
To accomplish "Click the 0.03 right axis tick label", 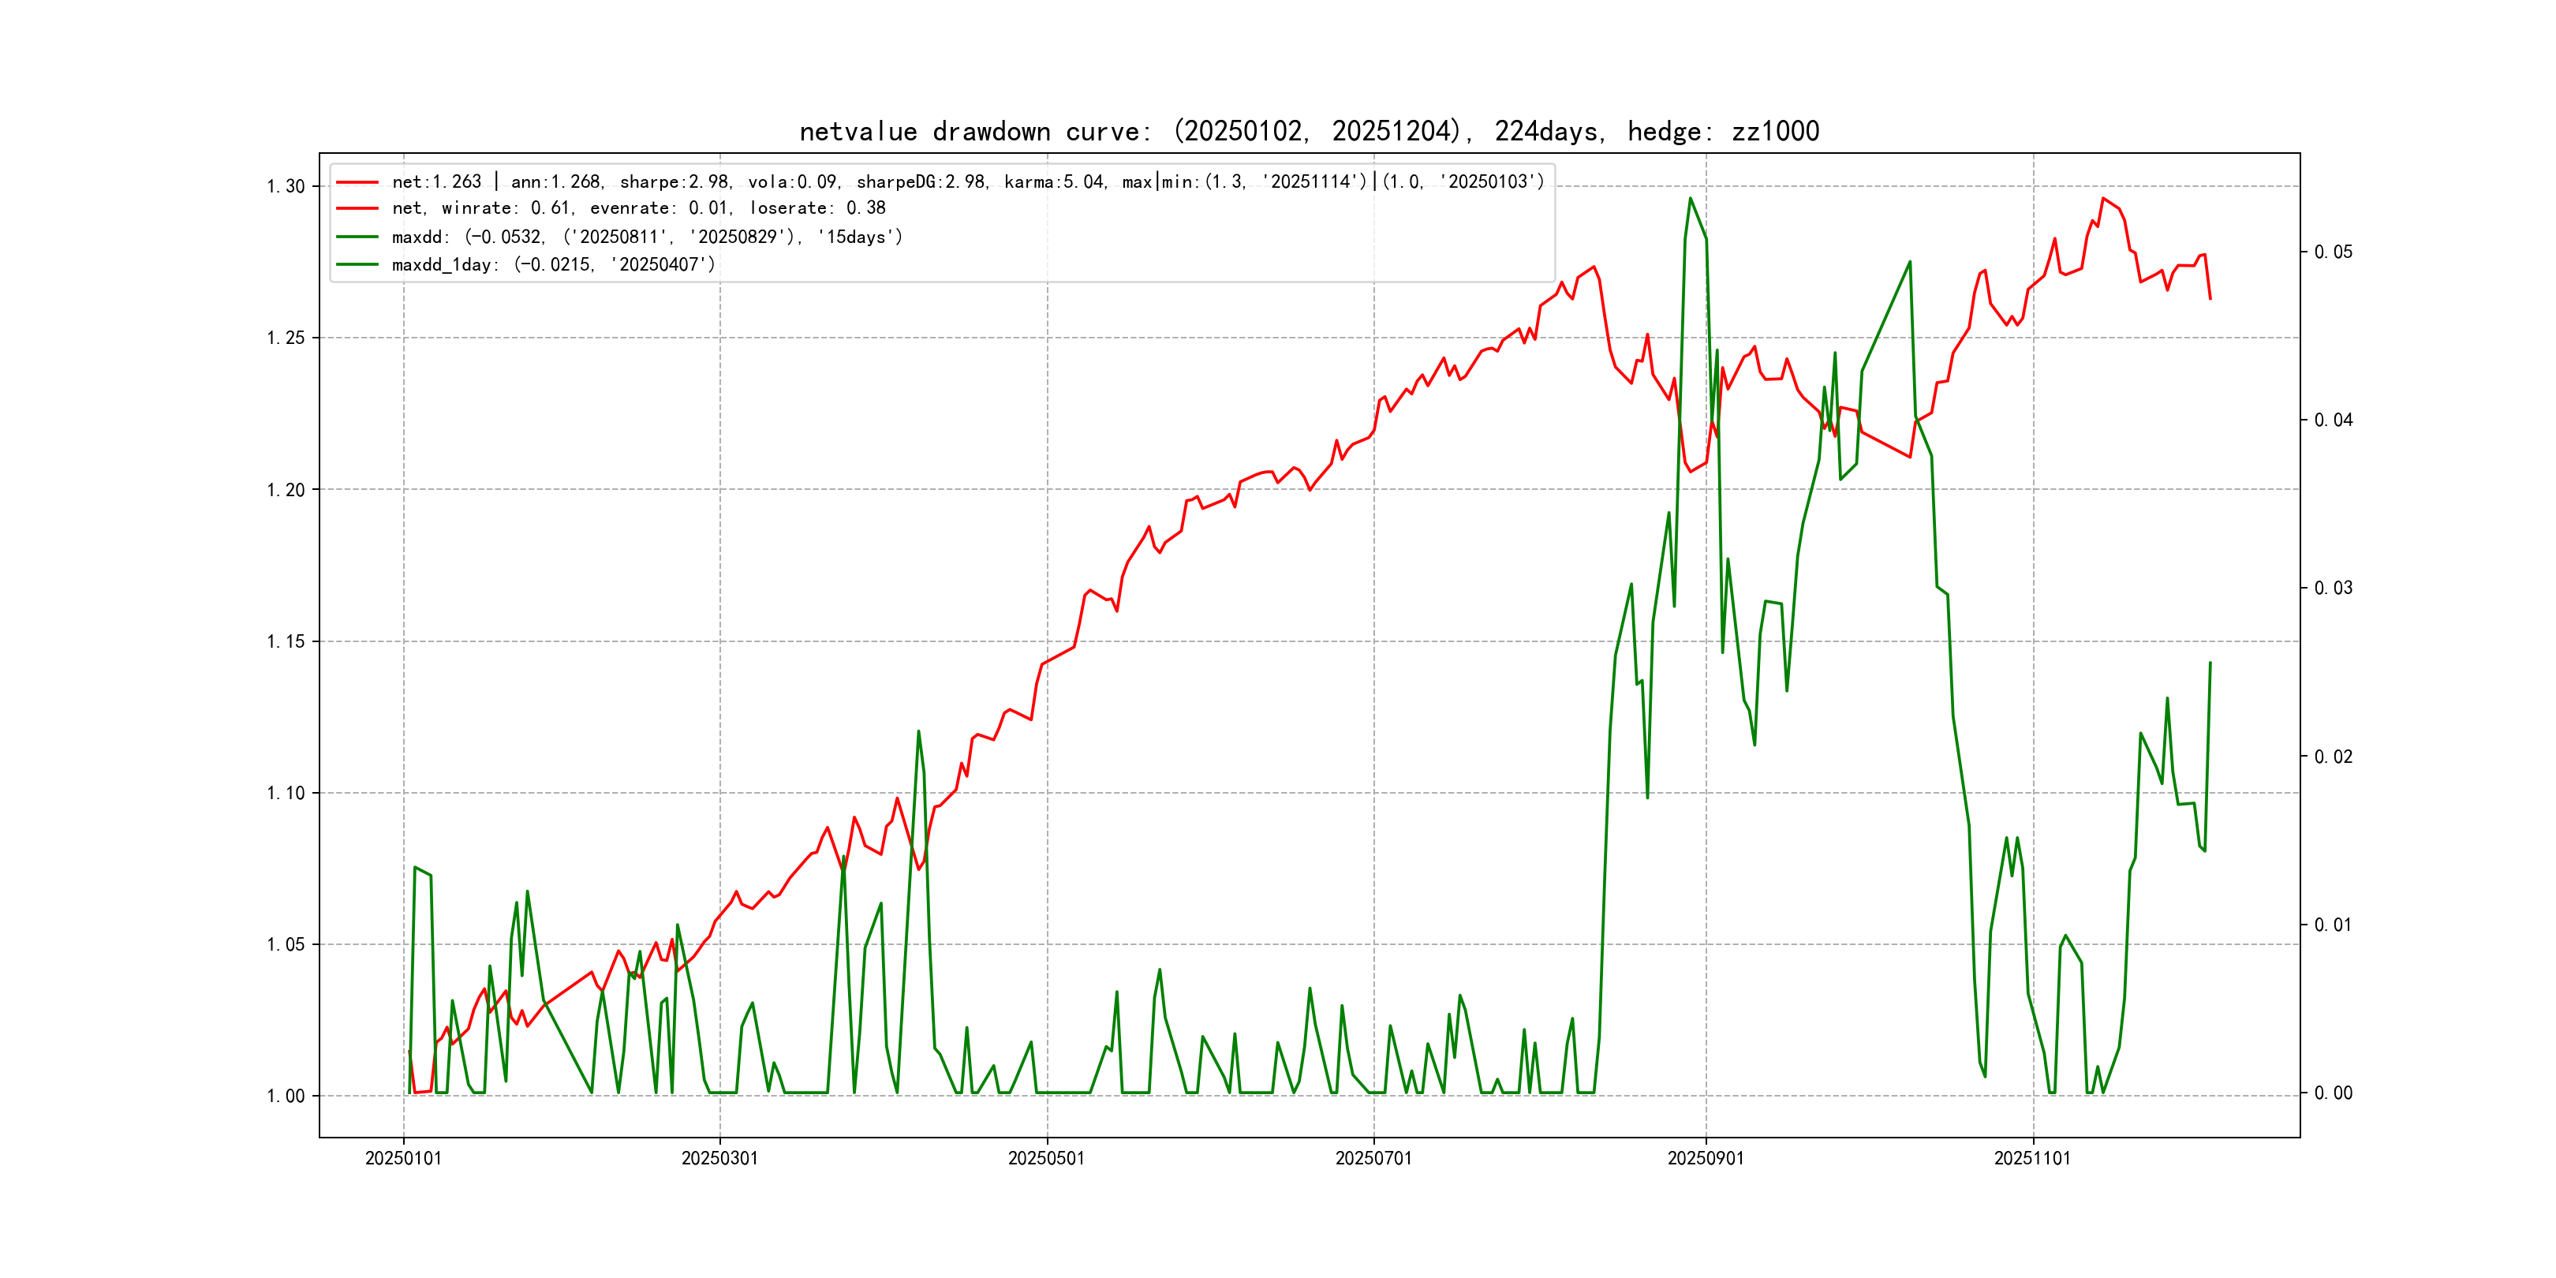I will [2333, 588].
